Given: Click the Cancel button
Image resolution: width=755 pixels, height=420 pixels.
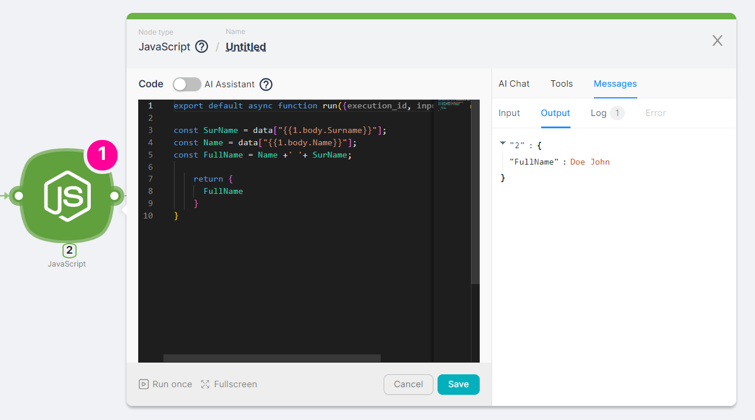Looking at the screenshot, I should click(408, 384).
